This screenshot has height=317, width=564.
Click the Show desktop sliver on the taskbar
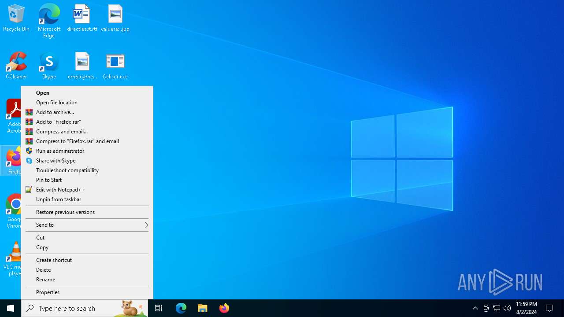coord(563,308)
